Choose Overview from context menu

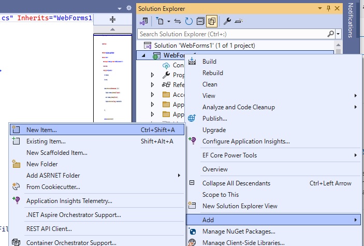[215, 169]
